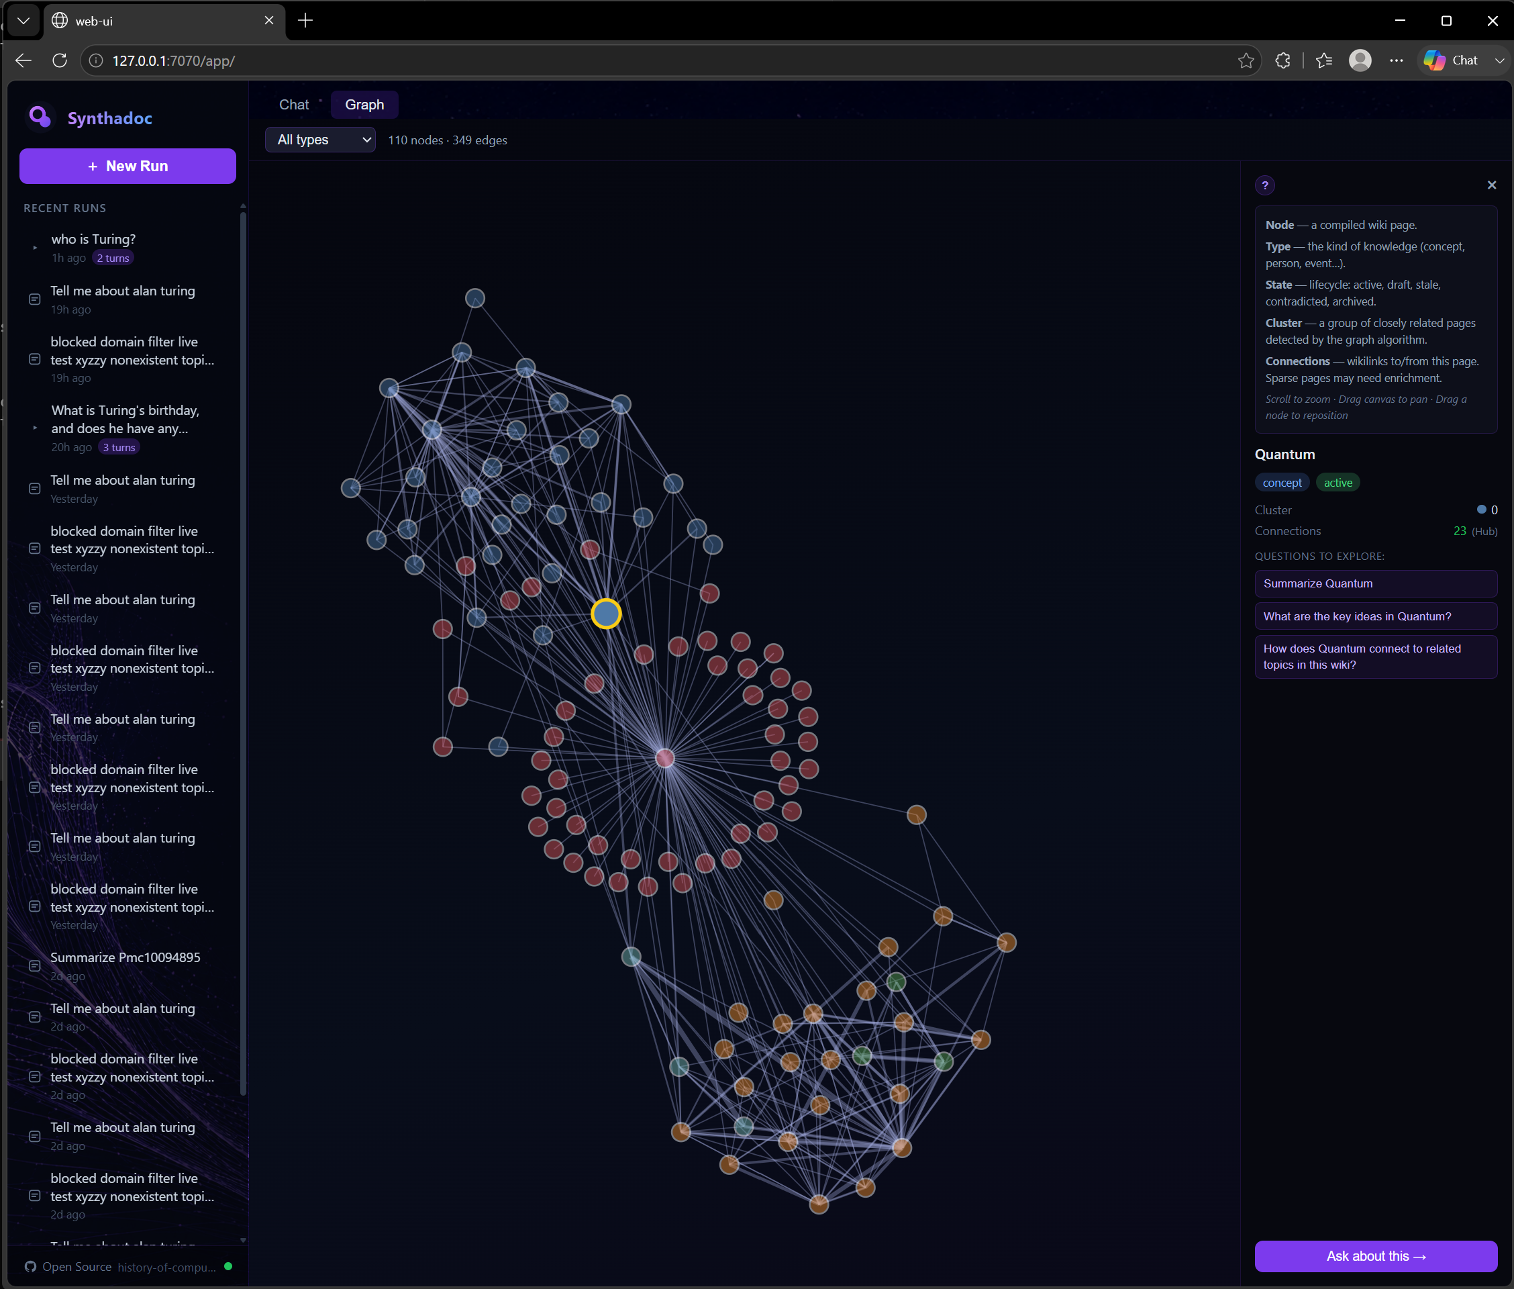
Task: Click the '2 turns' badge
Action: click(x=113, y=258)
